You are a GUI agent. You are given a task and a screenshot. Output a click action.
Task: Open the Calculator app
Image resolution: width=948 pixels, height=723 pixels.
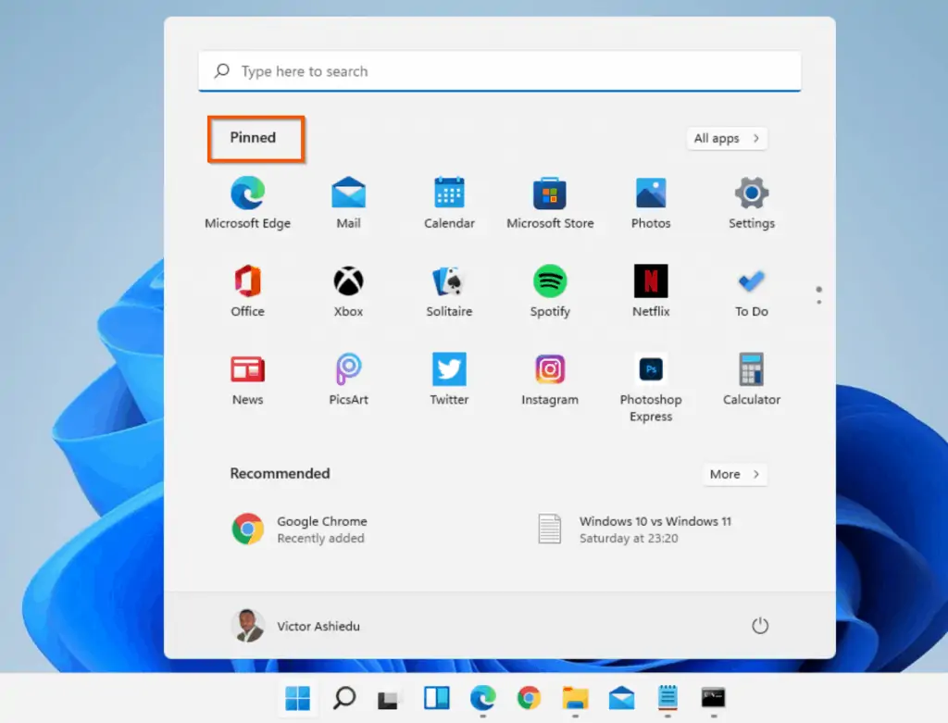pyautogui.click(x=752, y=379)
